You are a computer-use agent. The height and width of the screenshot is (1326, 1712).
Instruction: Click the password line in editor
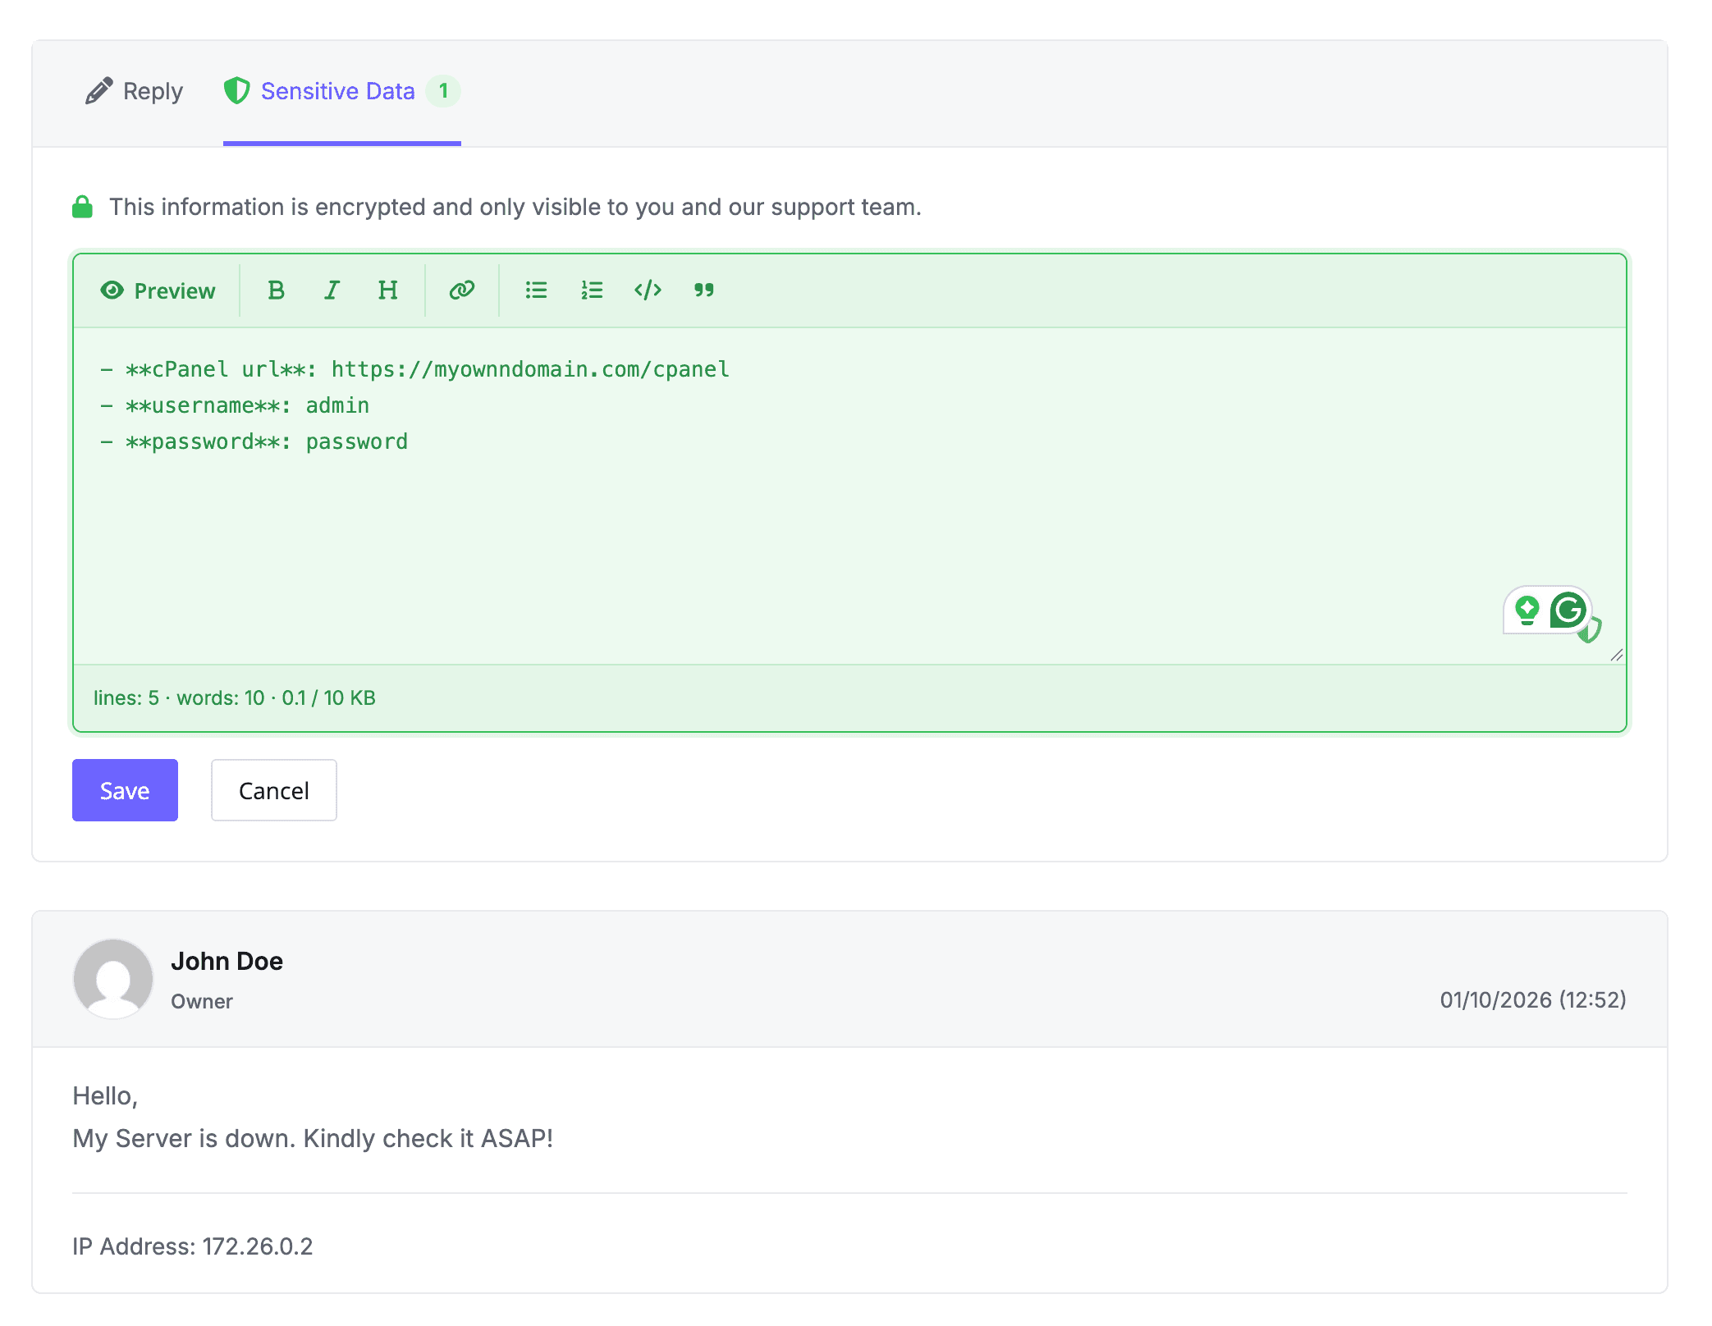[254, 441]
